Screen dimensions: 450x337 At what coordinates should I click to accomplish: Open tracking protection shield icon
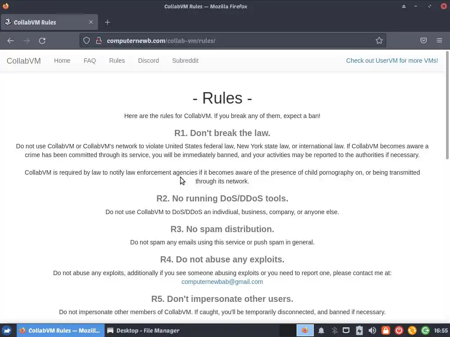click(x=87, y=41)
